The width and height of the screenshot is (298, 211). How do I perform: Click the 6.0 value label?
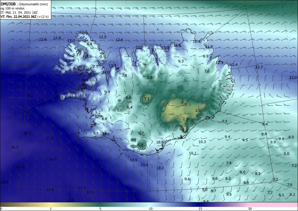tap(128, 98)
